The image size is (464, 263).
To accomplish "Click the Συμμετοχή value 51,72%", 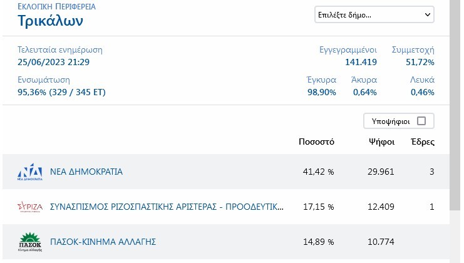I will [x=420, y=61].
